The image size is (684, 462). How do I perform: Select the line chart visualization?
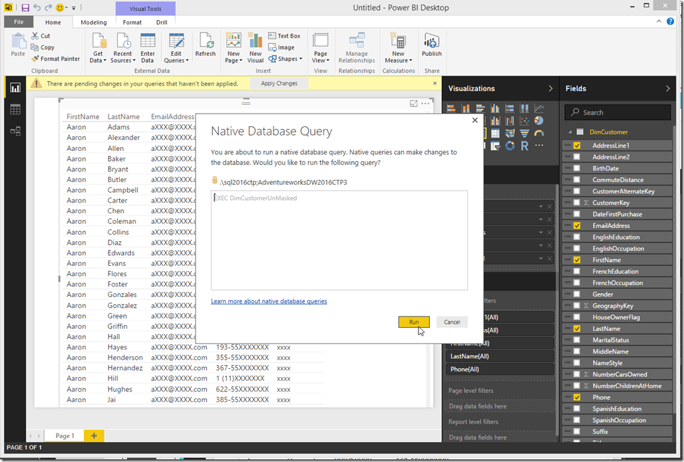click(x=539, y=108)
